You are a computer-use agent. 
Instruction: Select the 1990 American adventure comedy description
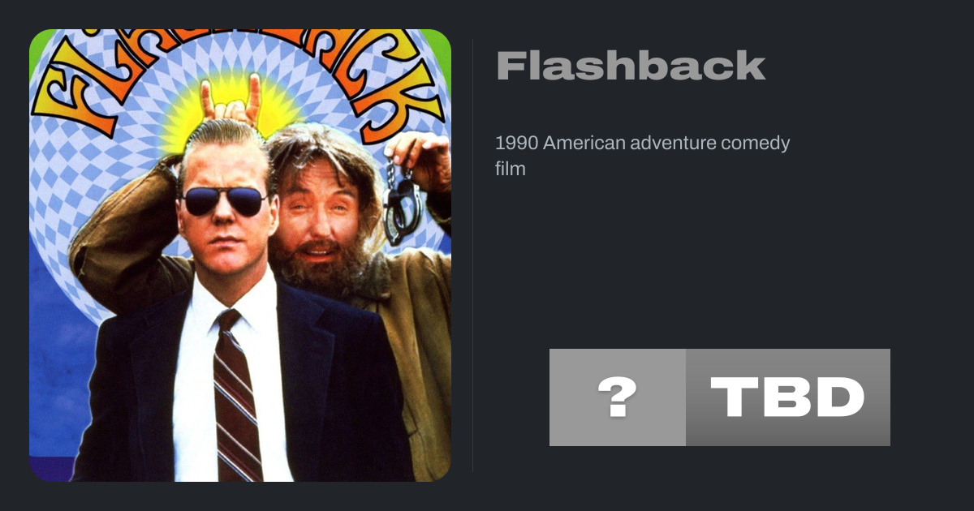click(642, 157)
